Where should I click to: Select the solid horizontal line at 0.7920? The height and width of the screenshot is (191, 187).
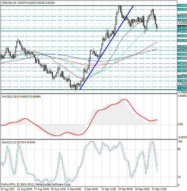click(89, 90)
